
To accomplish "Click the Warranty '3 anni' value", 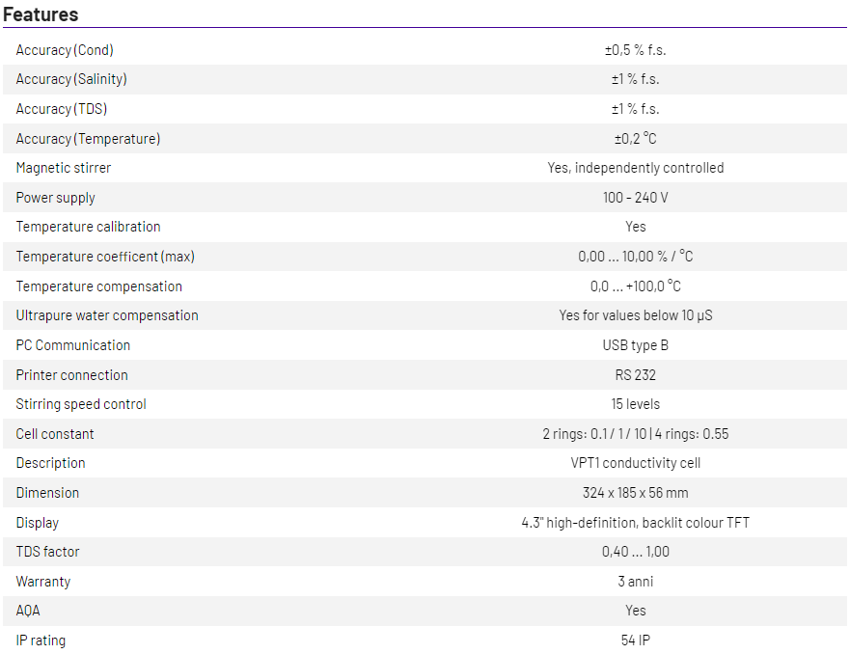I will (x=635, y=582).
